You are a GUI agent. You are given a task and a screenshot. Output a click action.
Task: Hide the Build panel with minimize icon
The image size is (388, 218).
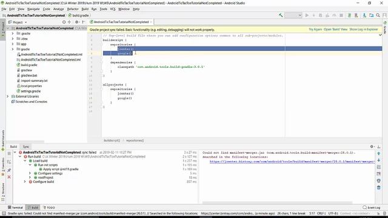379,147
